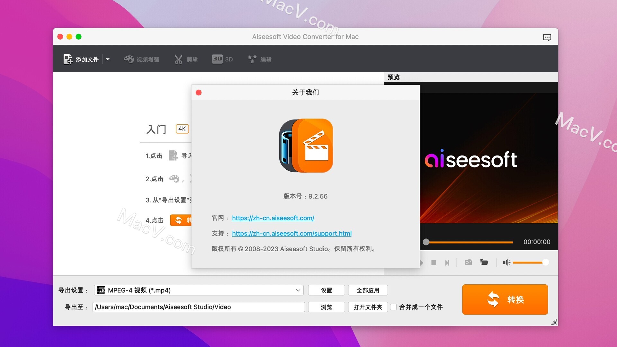Click the next frame button
Screen dimensions: 617x347
[447, 262]
